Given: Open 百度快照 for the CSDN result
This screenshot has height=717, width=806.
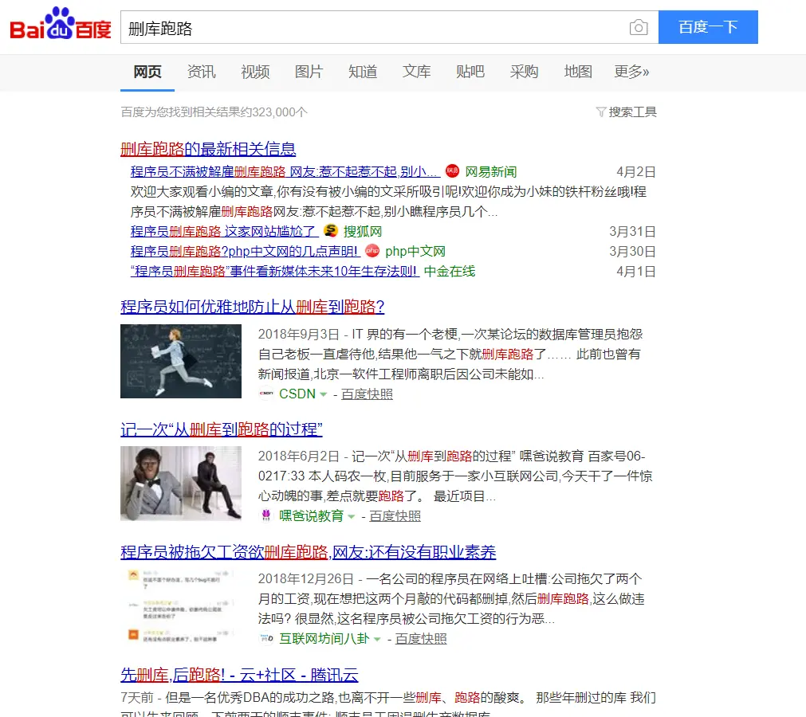Looking at the screenshot, I should click(x=367, y=394).
